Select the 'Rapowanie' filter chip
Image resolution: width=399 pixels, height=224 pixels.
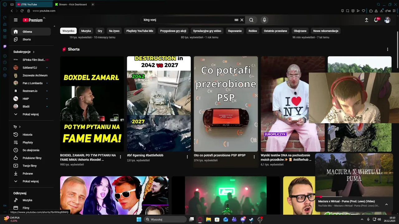pyautogui.click(x=235, y=31)
